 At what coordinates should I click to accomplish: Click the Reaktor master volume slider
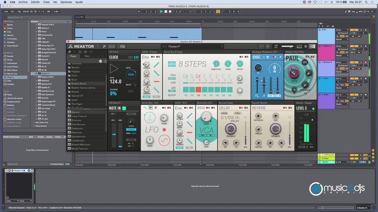click(x=287, y=46)
